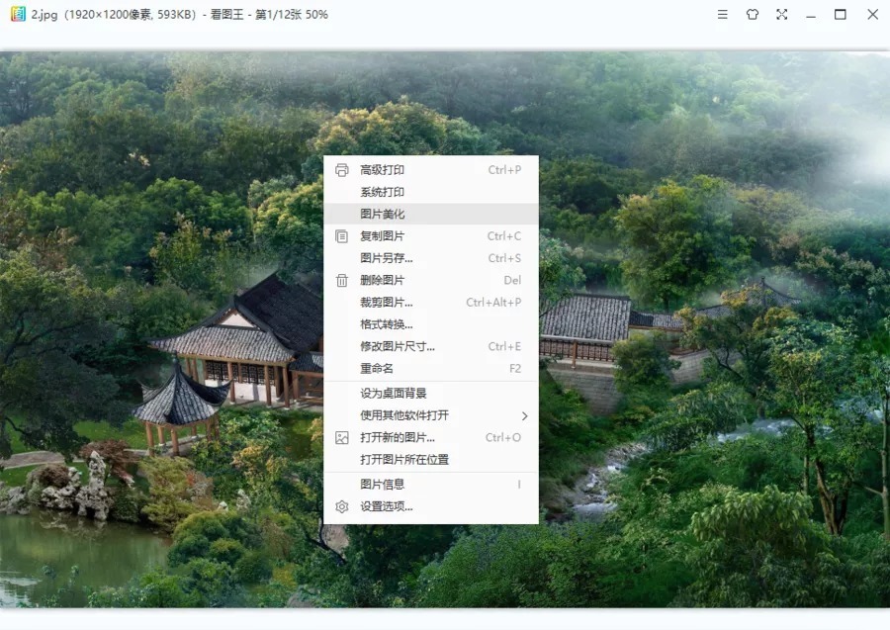This screenshot has width=890, height=630.
Task: Enter fullscreen with the four-arrow icon
Action: (782, 15)
